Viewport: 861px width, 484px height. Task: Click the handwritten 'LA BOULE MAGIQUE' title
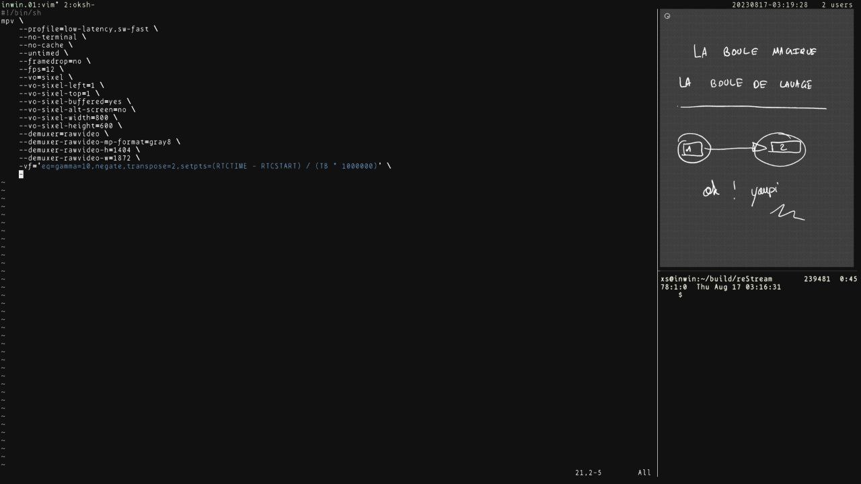(755, 52)
